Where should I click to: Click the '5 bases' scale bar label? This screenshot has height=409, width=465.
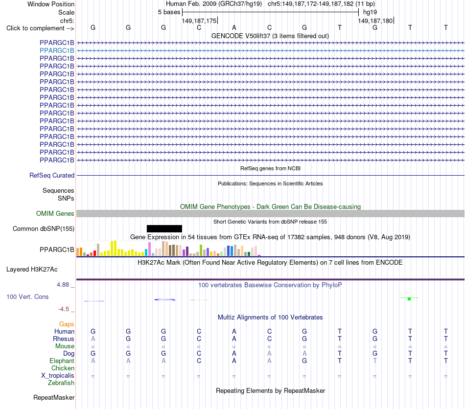(169, 12)
